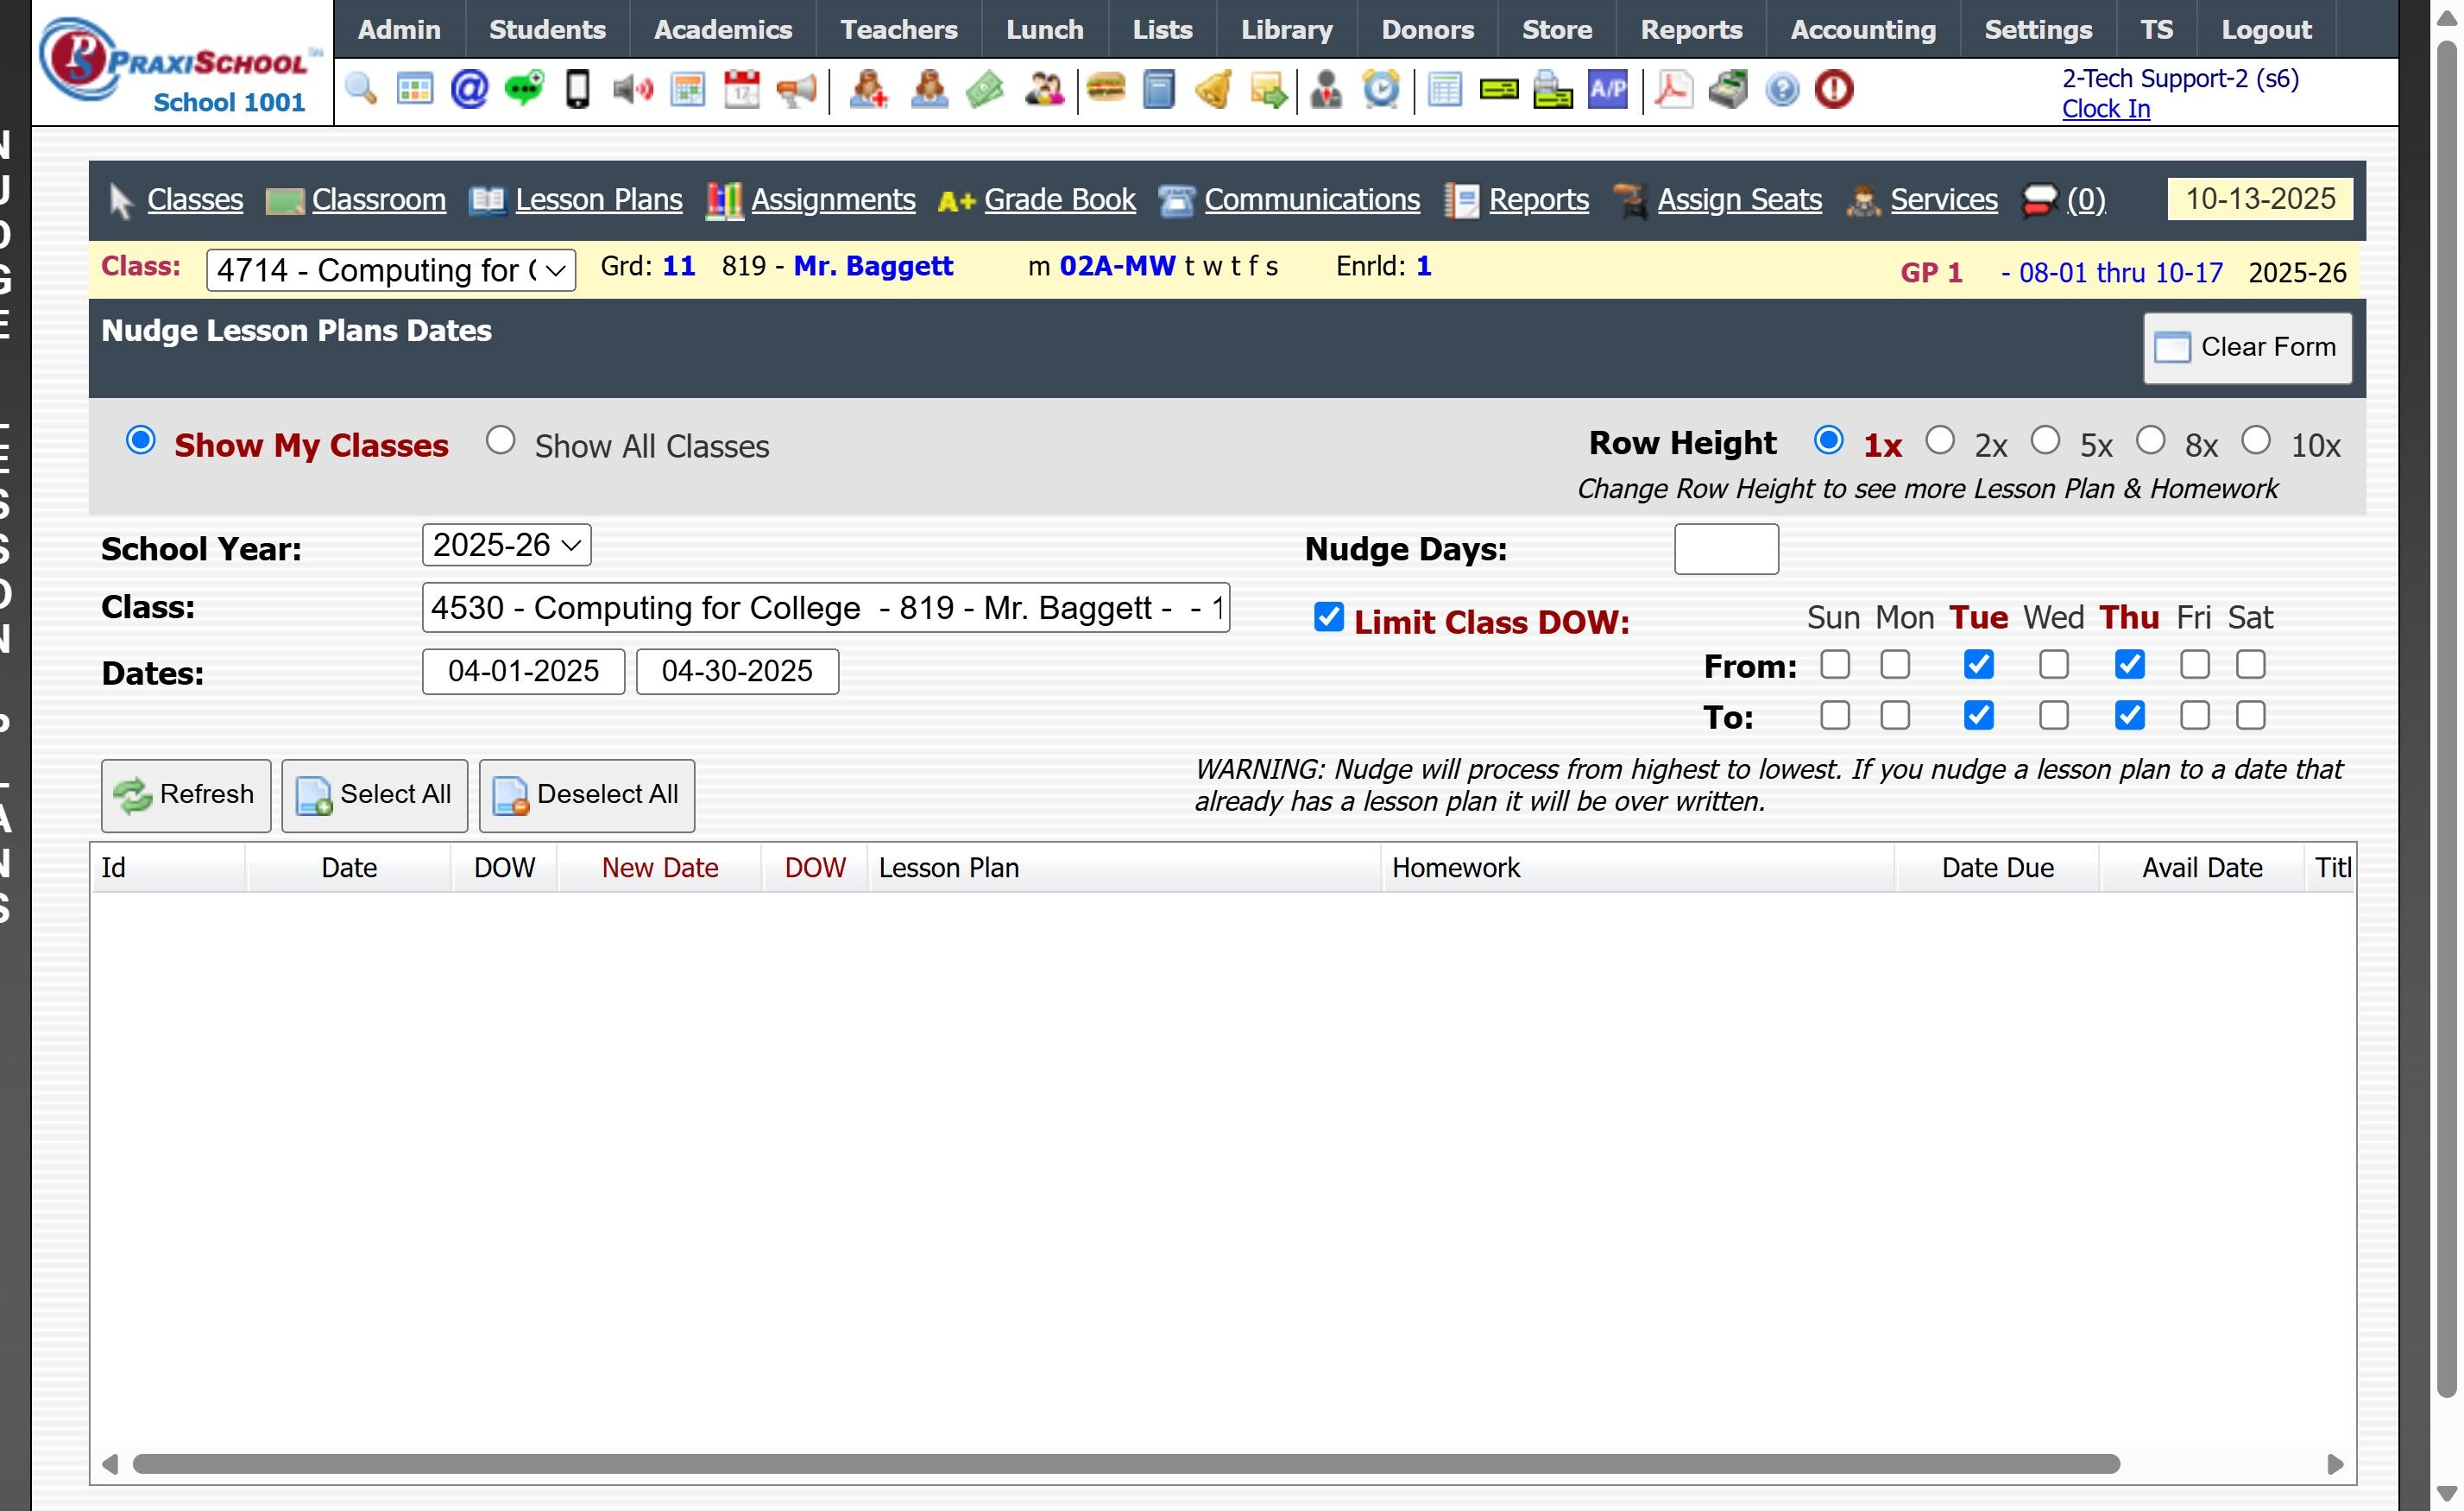Click the A/P accounts payable icon

1607,90
